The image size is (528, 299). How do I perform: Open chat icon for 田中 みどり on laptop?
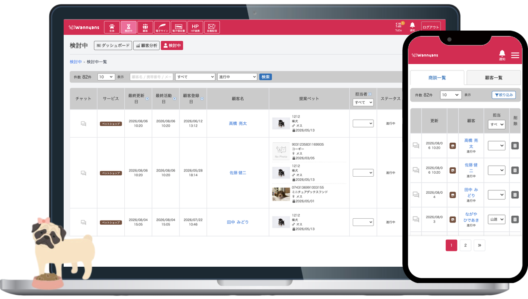tap(83, 222)
